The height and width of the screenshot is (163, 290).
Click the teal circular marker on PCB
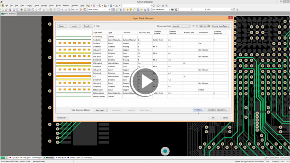point(165,151)
